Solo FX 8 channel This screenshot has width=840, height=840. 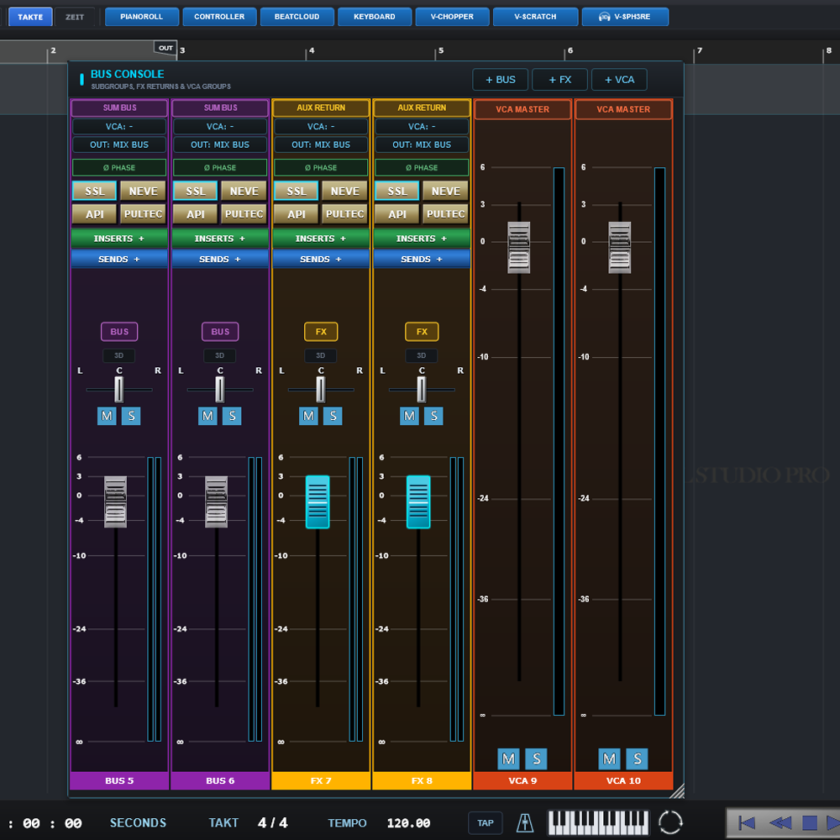[434, 416]
